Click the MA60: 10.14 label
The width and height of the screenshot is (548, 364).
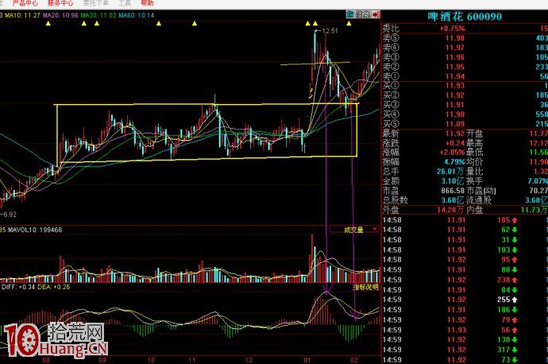137,15
